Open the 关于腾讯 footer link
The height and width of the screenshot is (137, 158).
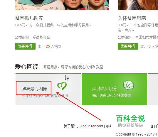[70, 126]
